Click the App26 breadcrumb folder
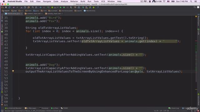The width and height of the screenshot is (200, 112). coord(6,11)
